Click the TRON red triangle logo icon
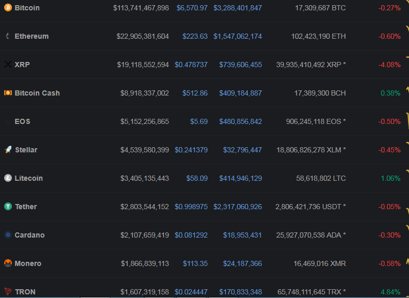This screenshot has width=409, height=298. pos(8,291)
